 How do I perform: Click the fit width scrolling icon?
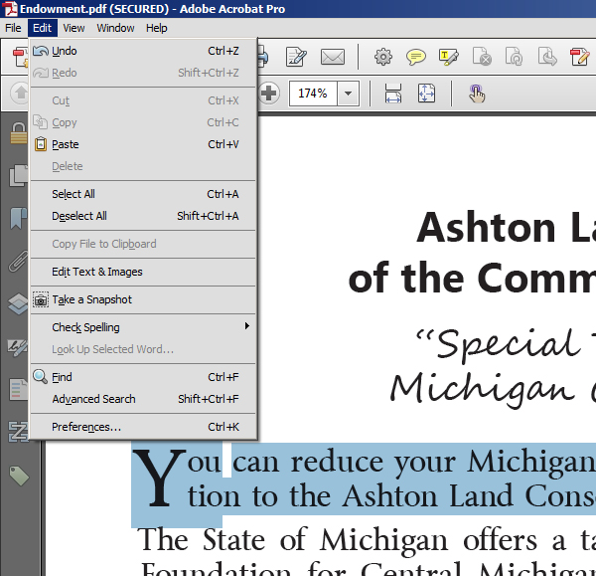tap(393, 94)
